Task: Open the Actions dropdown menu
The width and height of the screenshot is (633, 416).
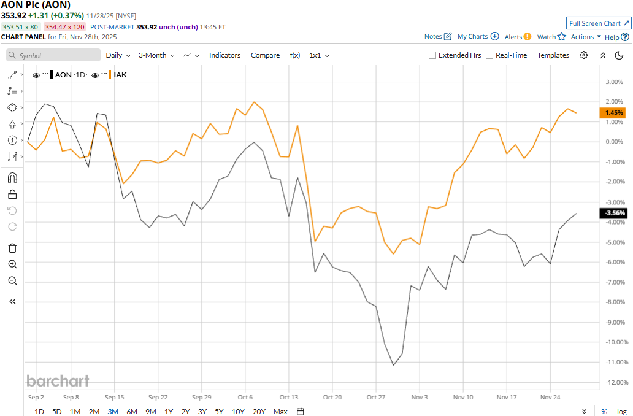Action: tap(586, 37)
